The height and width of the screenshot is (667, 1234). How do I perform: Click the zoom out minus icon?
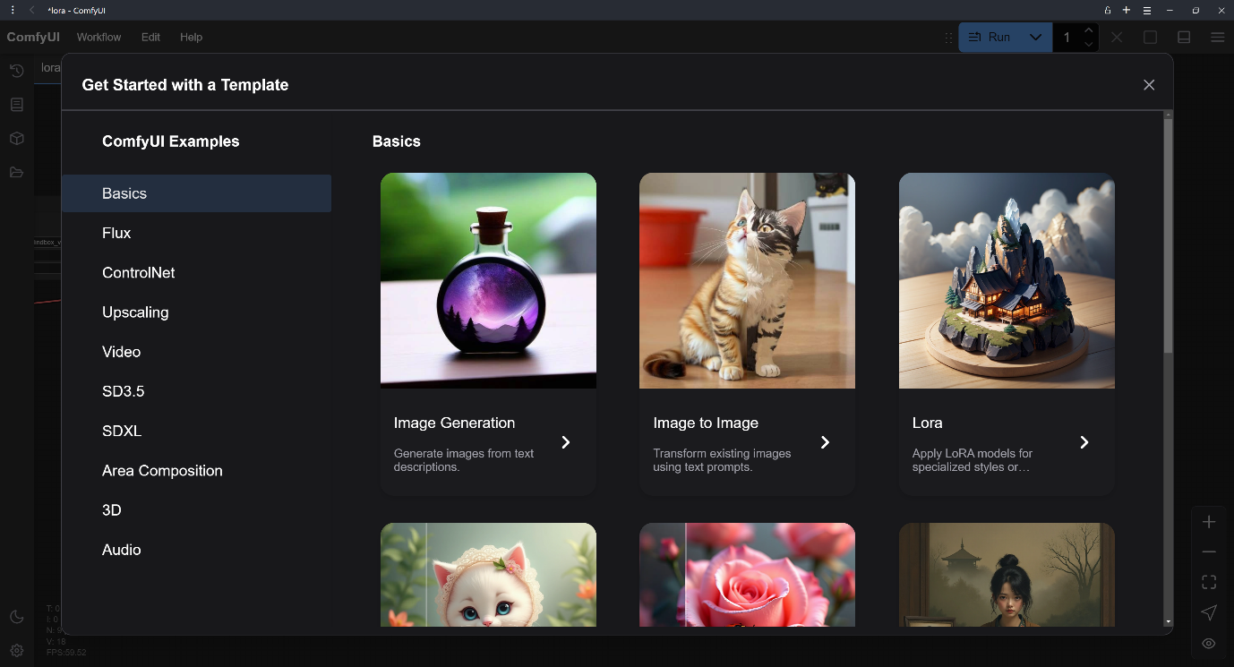[1209, 552]
